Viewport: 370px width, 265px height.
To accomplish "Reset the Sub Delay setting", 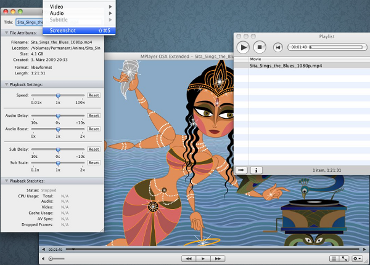I will 94,149.
